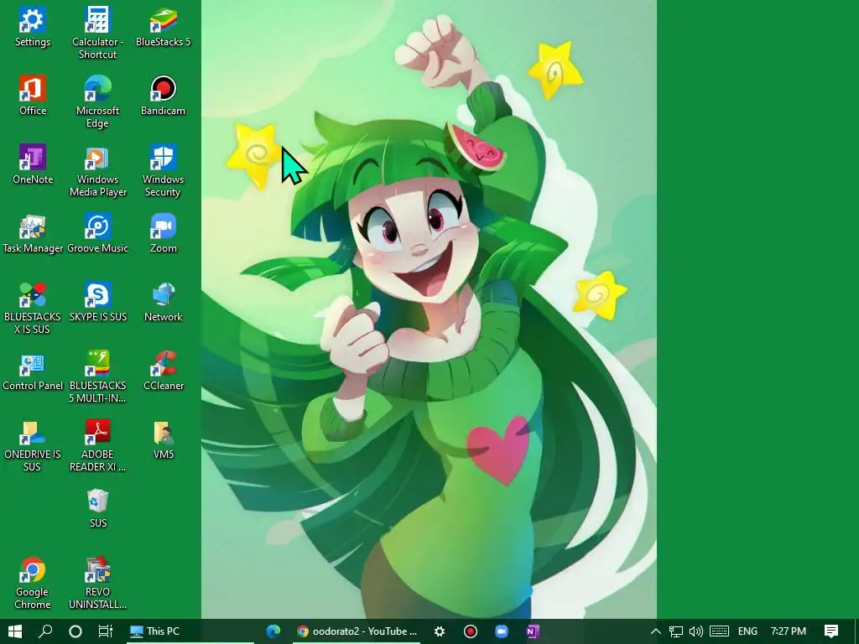Select the Network desktop icon
The height and width of the screenshot is (644, 859).
pyautogui.click(x=163, y=302)
